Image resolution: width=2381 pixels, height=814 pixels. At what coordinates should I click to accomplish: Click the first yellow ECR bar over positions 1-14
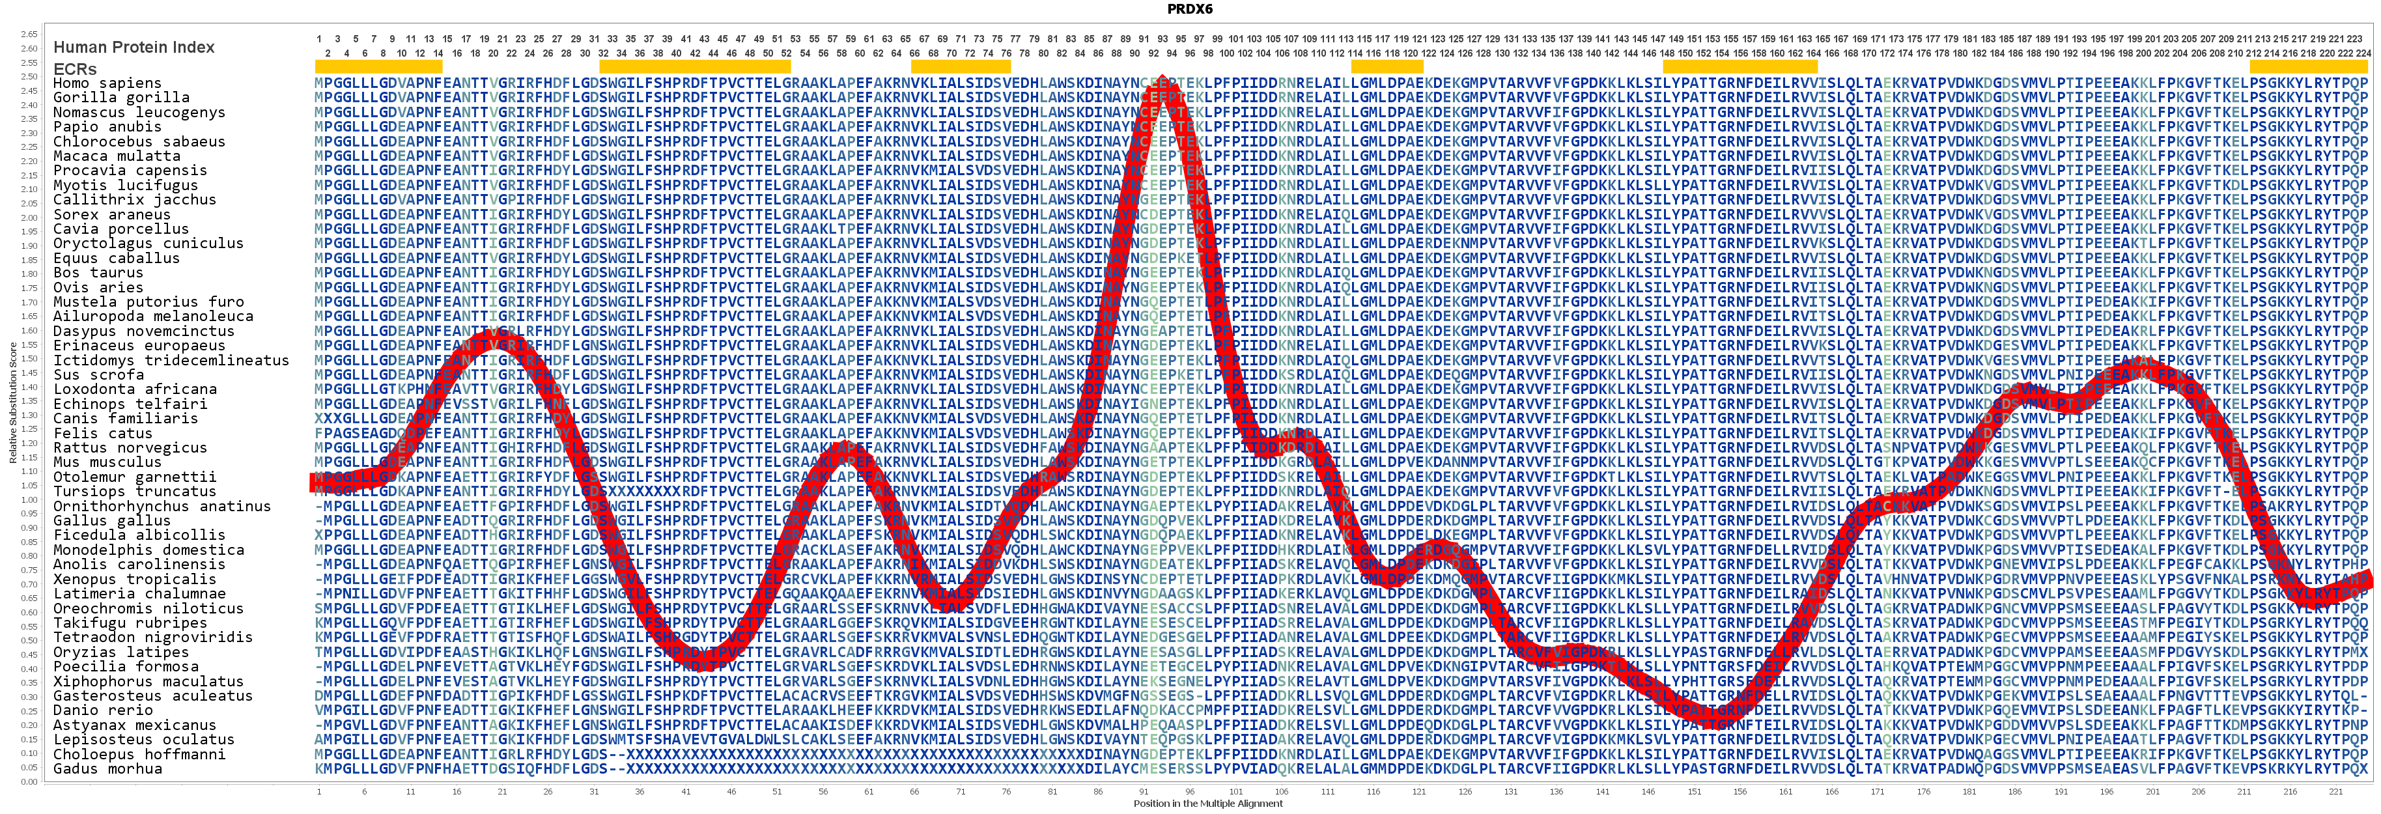[x=378, y=66]
